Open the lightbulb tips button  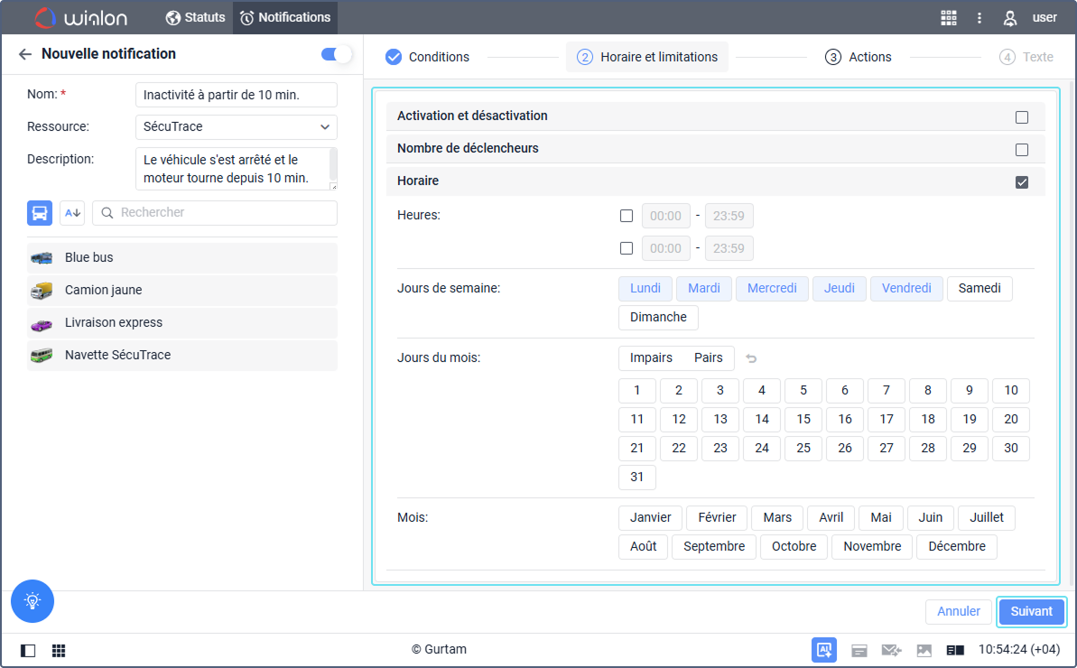coord(32,600)
